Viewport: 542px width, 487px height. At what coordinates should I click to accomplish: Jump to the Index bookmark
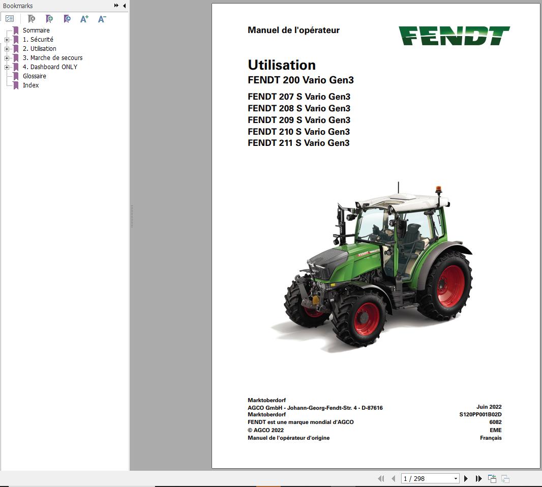click(31, 85)
